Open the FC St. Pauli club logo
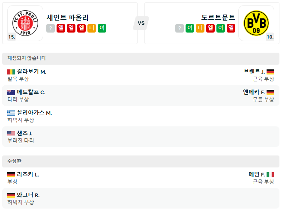Screen dimensions: 282x209 coord(25,23)
